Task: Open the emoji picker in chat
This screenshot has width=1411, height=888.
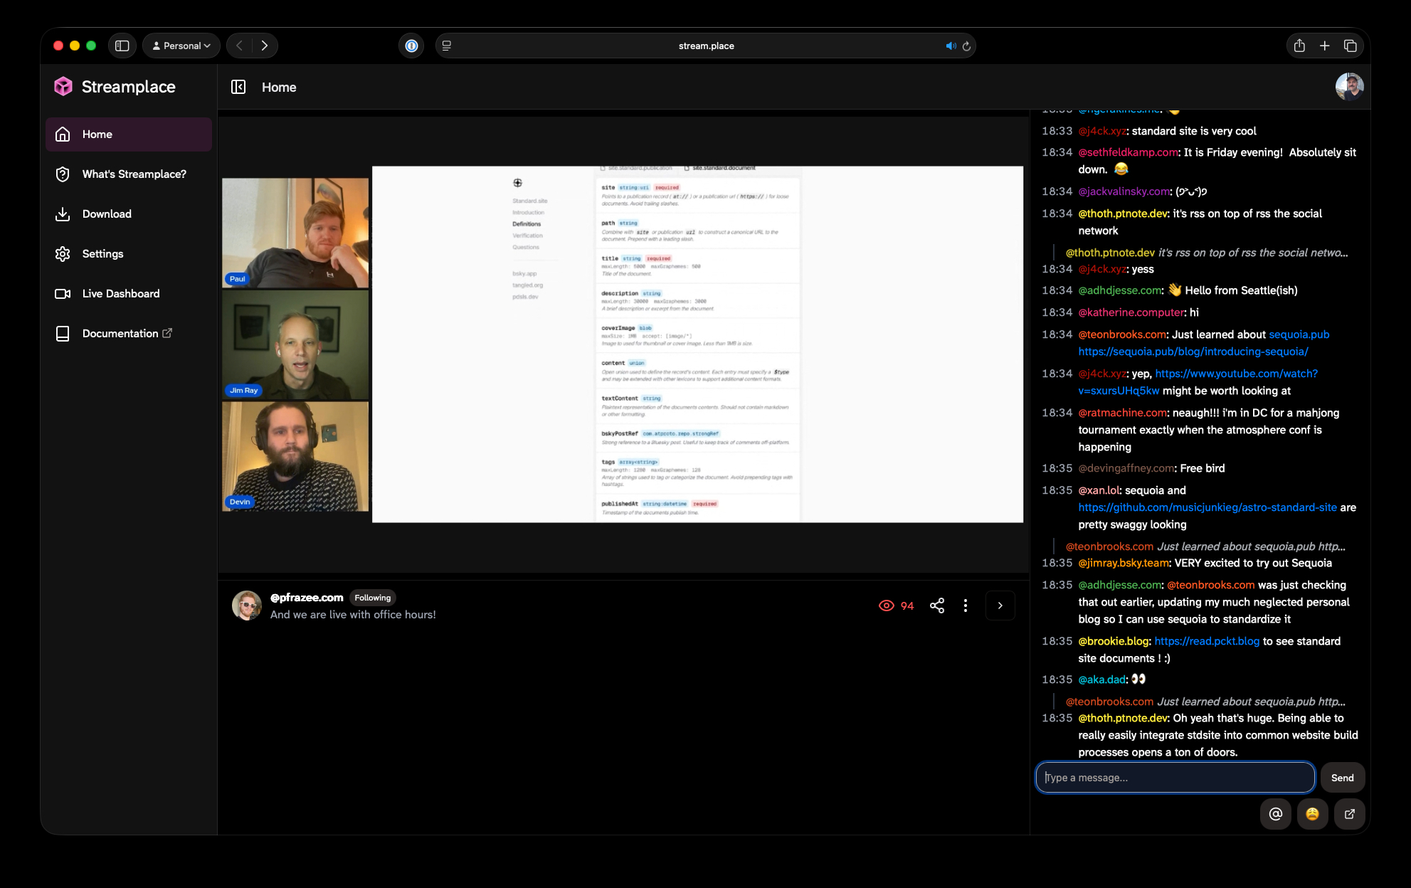Action: [1312, 814]
